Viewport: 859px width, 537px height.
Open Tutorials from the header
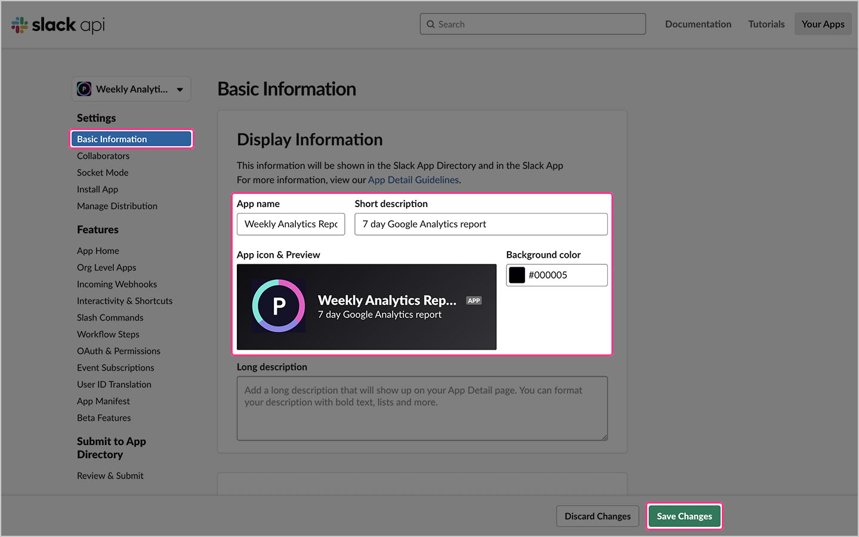[766, 24]
